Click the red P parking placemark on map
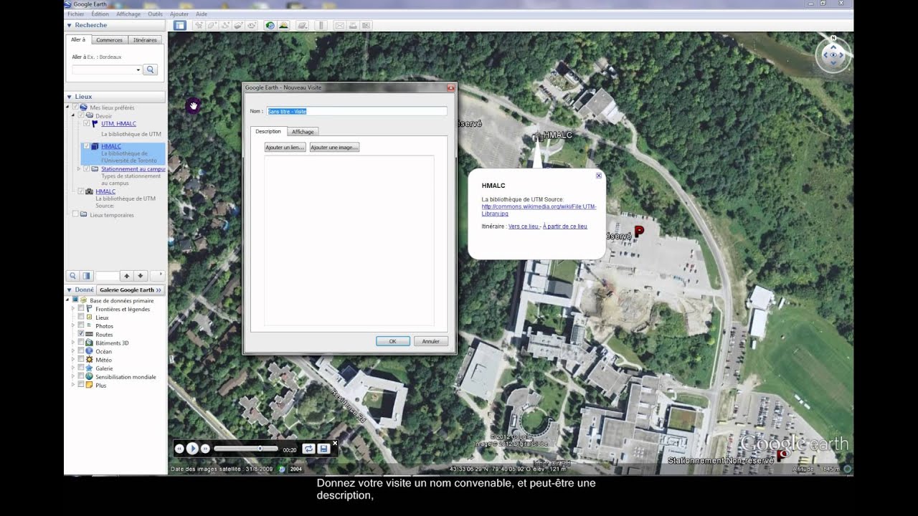Screen dimensions: 918x516 pos(639,231)
